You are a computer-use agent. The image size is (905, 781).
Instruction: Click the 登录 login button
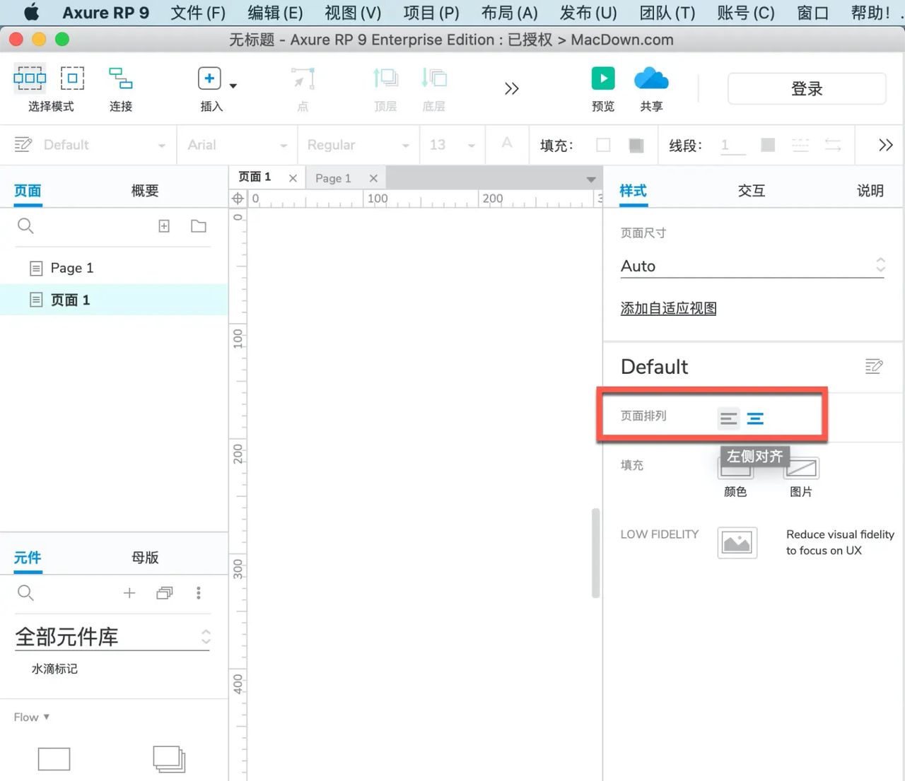pyautogui.click(x=807, y=89)
